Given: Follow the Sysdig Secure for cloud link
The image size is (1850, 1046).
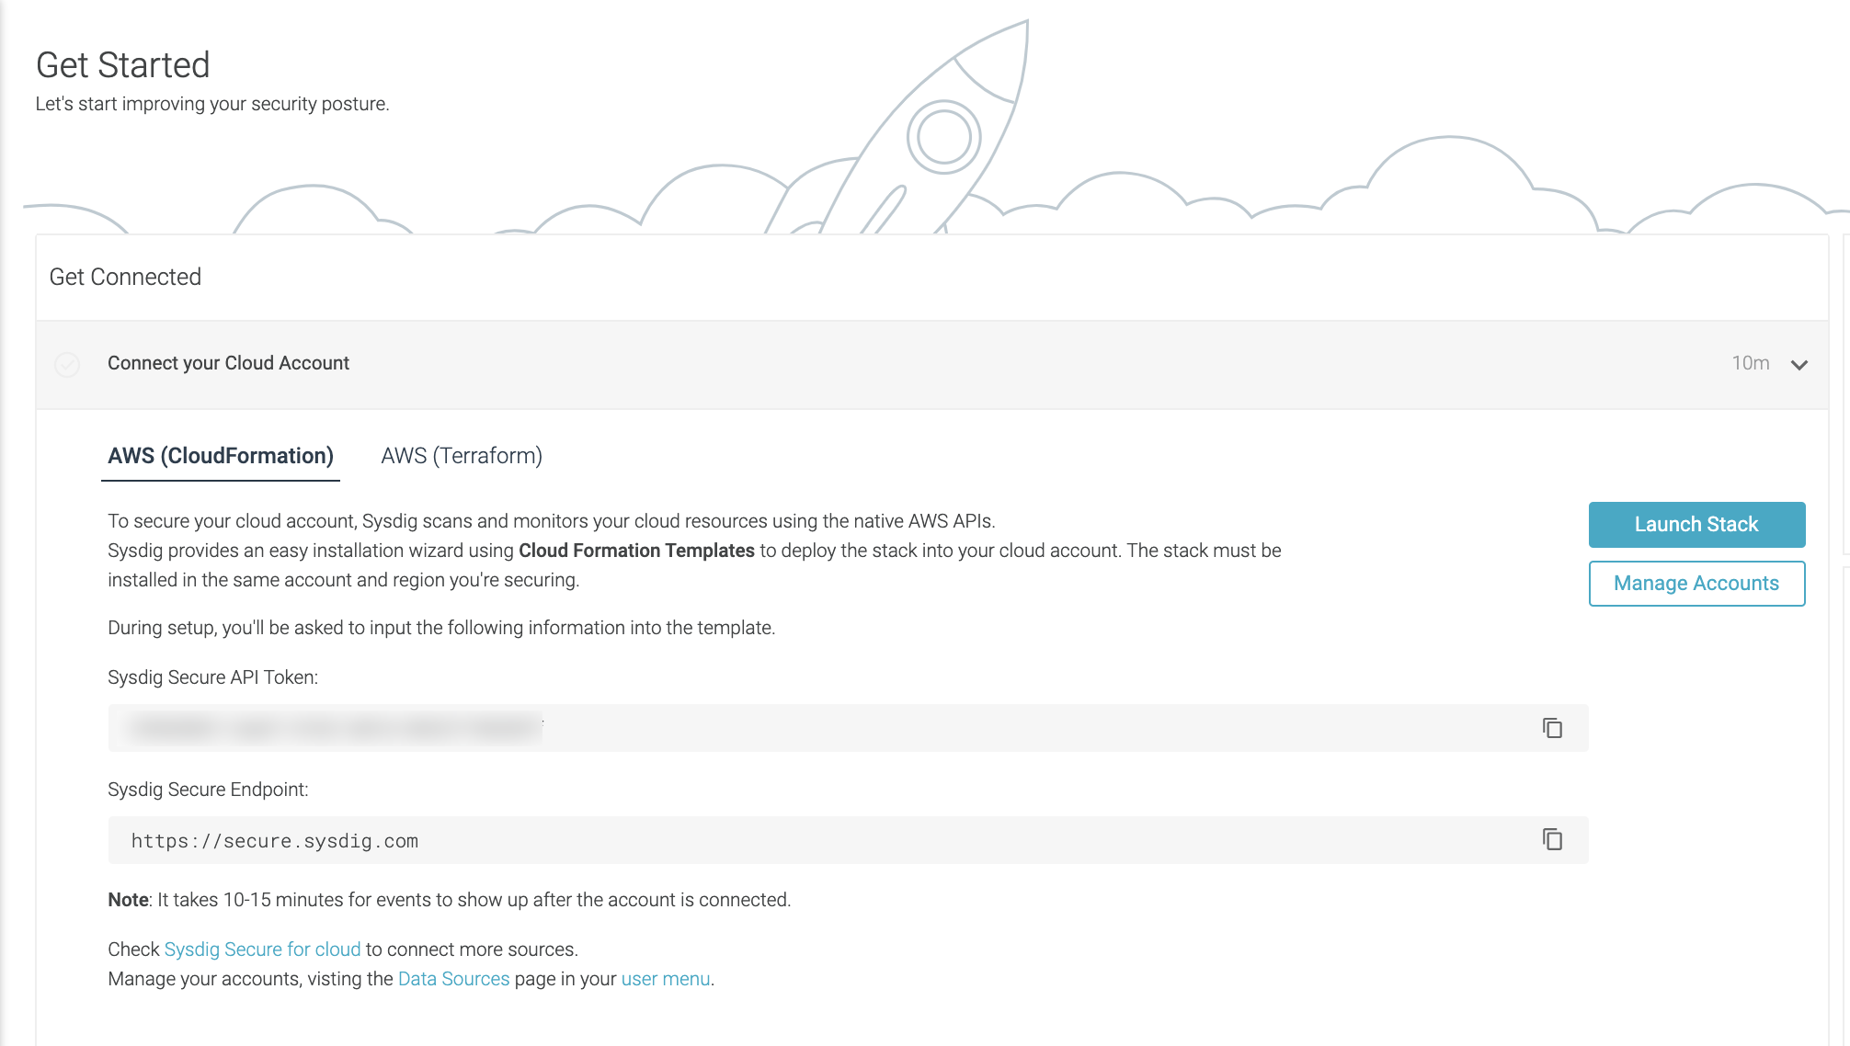Looking at the screenshot, I should click(x=261, y=949).
